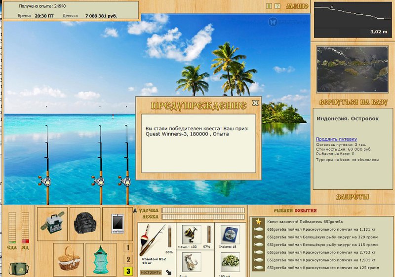Click the 'Индонезия. Островок' location title
The height and width of the screenshot is (277, 395).
coord(348,119)
